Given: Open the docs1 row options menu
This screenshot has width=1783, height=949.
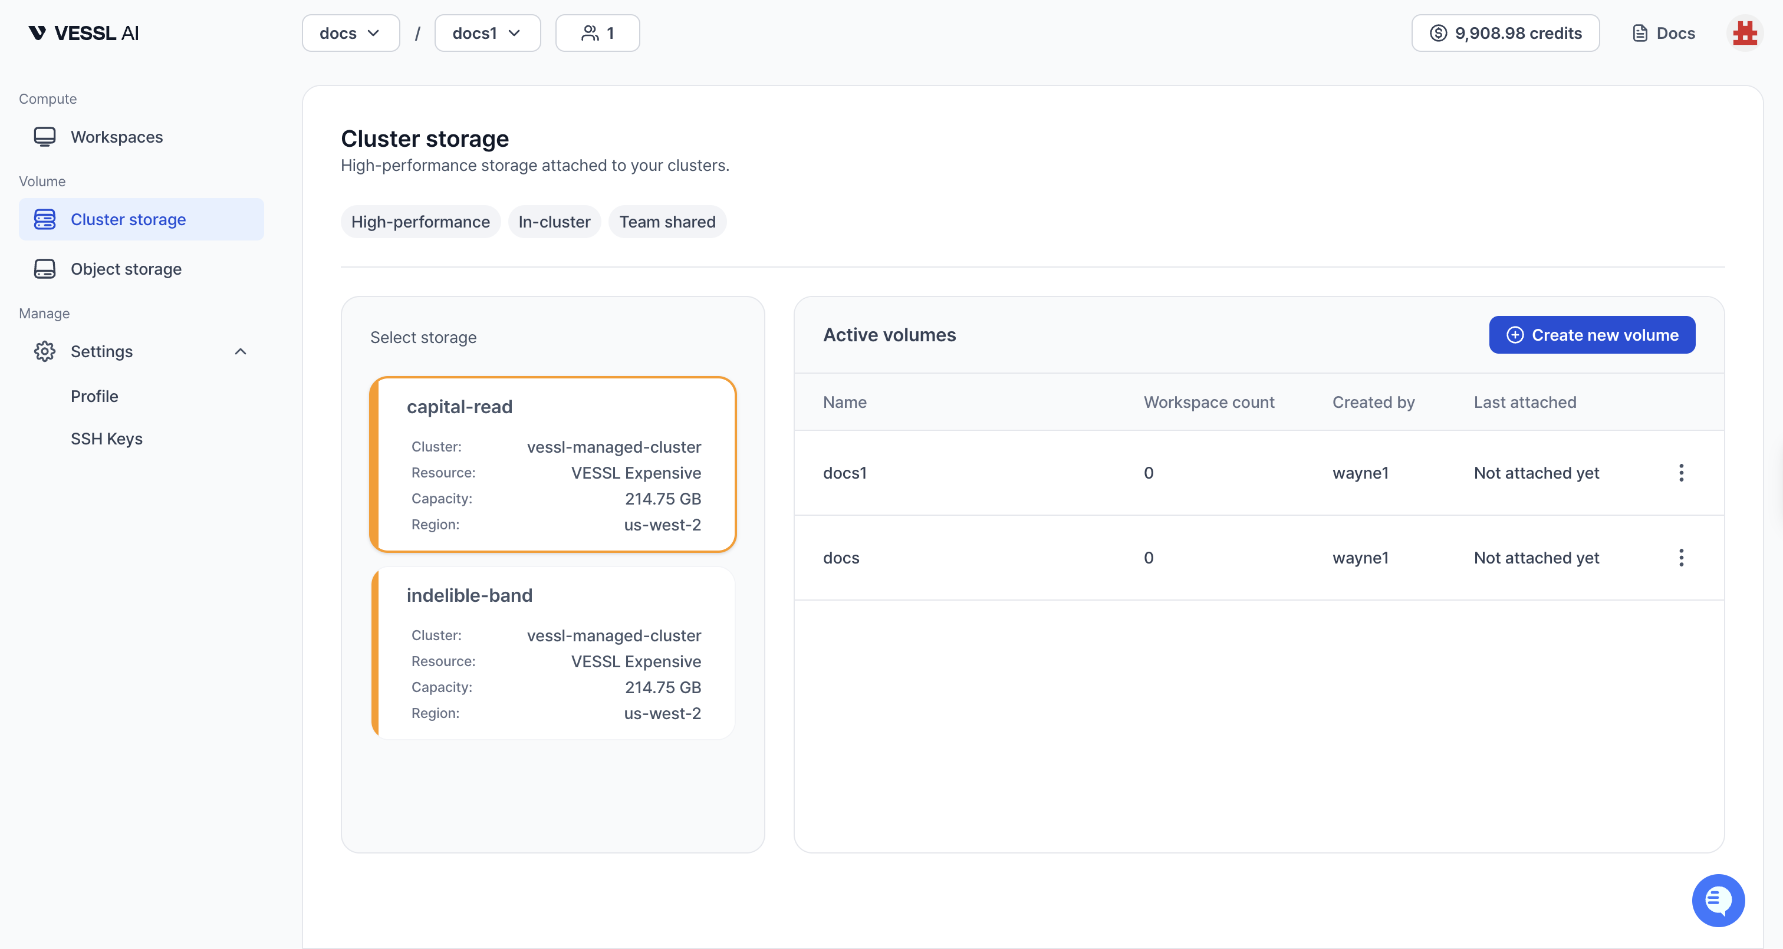Looking at the screenshot, I should coord(1681,472).
